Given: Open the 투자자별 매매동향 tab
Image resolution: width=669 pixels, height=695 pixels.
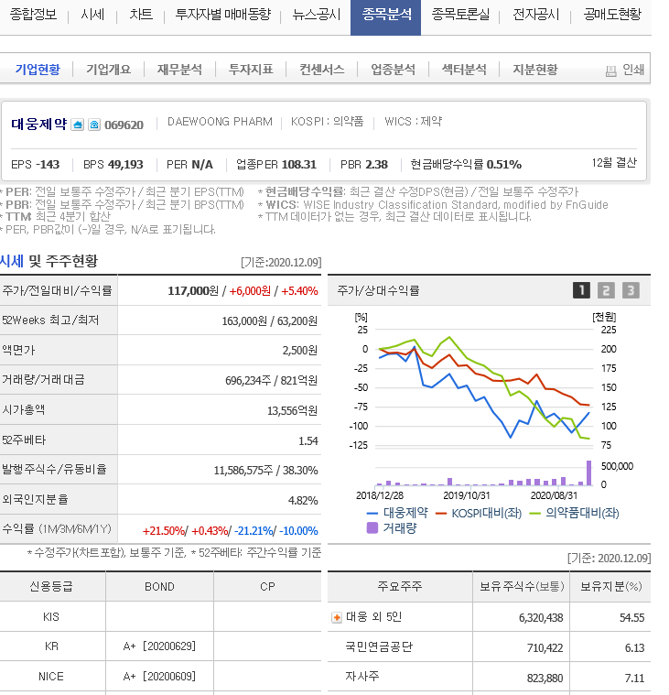Looking at the screenshot, I should click(223, 15).
